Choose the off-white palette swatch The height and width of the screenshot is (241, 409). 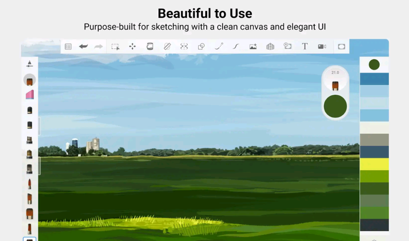374,128
